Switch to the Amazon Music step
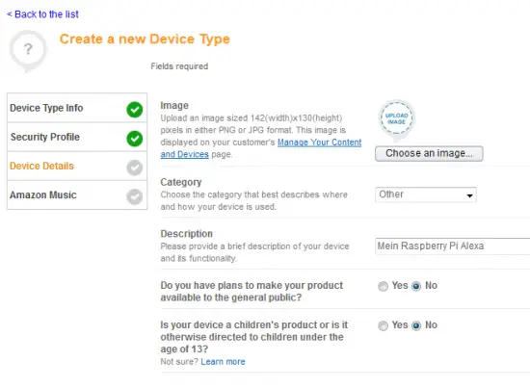530x388 pixels. coord(77,195)
